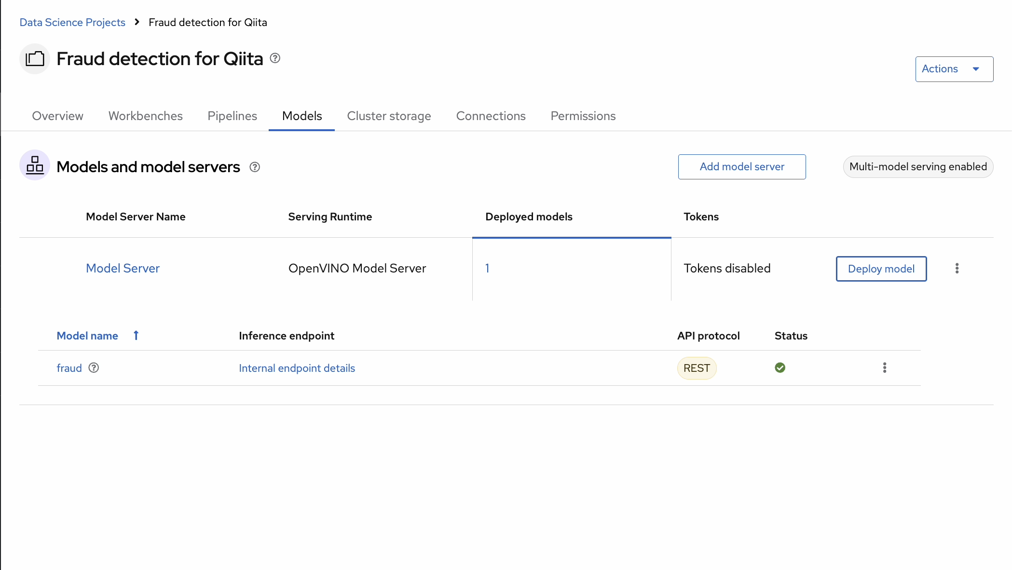Click Add model server button
The width and height of the screenshot is (1012, 570).
pos(741,167)
